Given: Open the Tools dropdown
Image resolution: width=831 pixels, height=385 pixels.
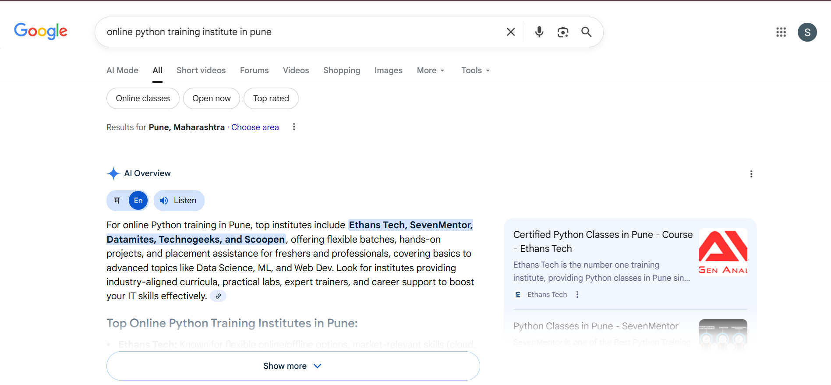Looking at the screenshot, I should pyautogui.click(x=475, y=71).
